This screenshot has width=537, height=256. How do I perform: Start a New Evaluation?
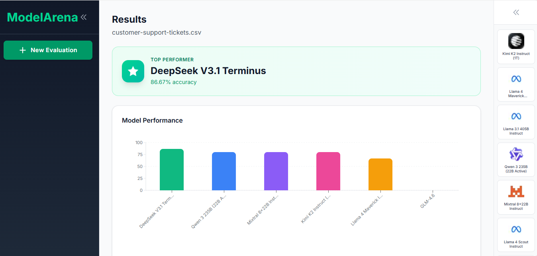pyautogui.click(x=48, y=50)
